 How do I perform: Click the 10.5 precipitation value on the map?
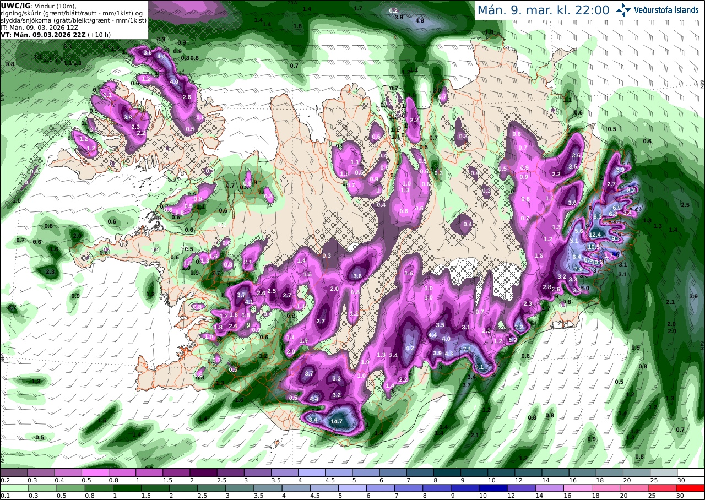(x=594, y=248)
